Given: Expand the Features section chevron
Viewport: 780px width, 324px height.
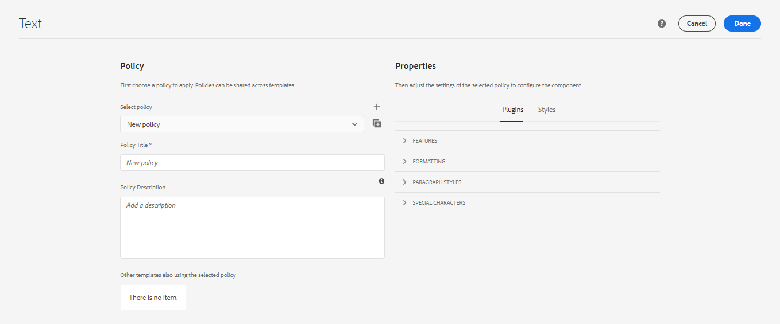Looking at the screenshot, I should coord(404,141).
